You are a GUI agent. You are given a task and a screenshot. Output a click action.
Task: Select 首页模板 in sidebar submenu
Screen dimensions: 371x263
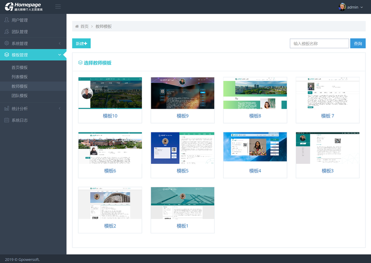pos(19,68)
